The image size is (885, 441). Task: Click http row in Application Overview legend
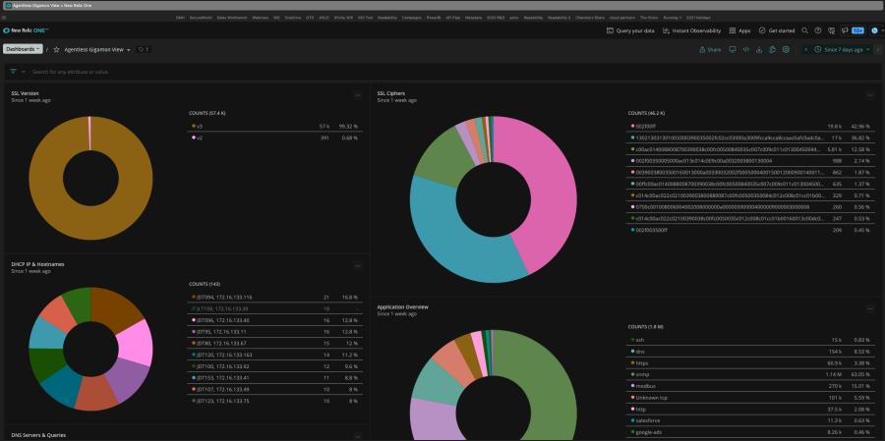[751, 409]
